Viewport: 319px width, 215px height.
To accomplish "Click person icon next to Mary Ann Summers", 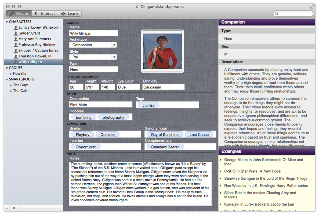I will point(16,39).
